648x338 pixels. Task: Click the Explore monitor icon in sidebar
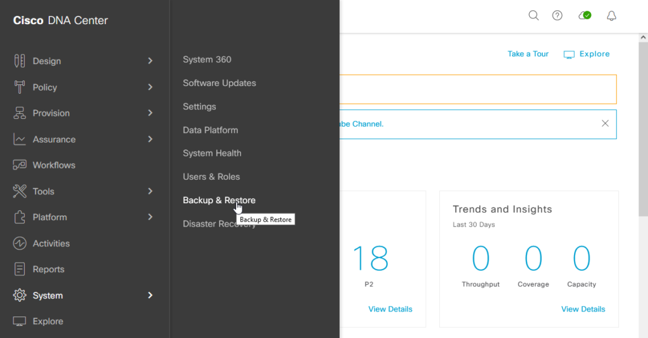[x=20, y=322]
